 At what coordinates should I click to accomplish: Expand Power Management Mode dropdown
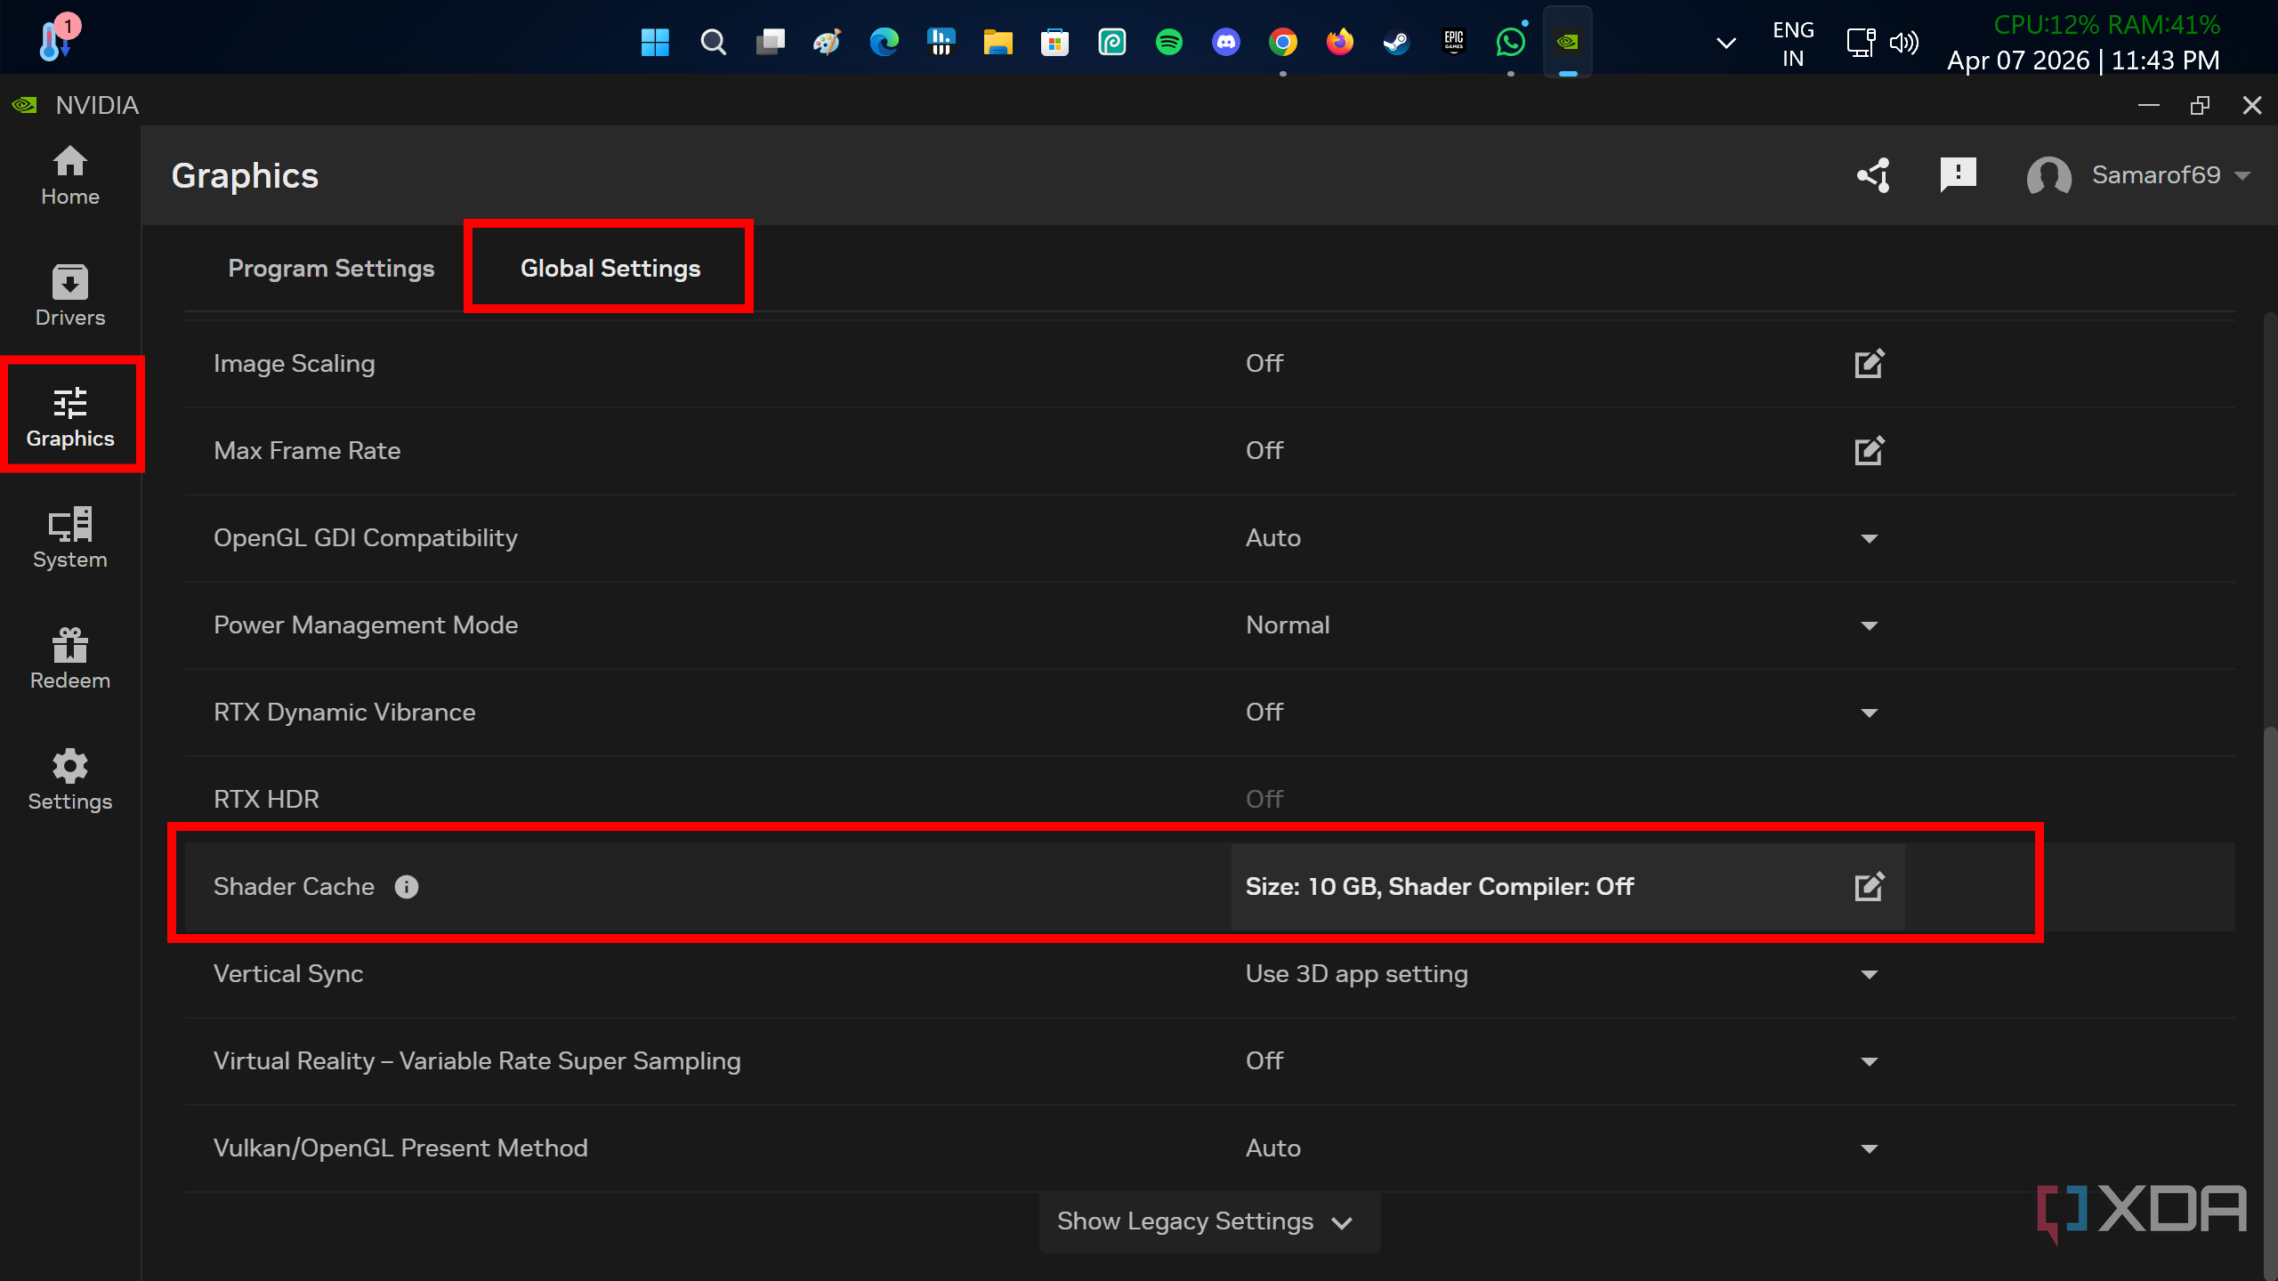[x=1869, y=625]
